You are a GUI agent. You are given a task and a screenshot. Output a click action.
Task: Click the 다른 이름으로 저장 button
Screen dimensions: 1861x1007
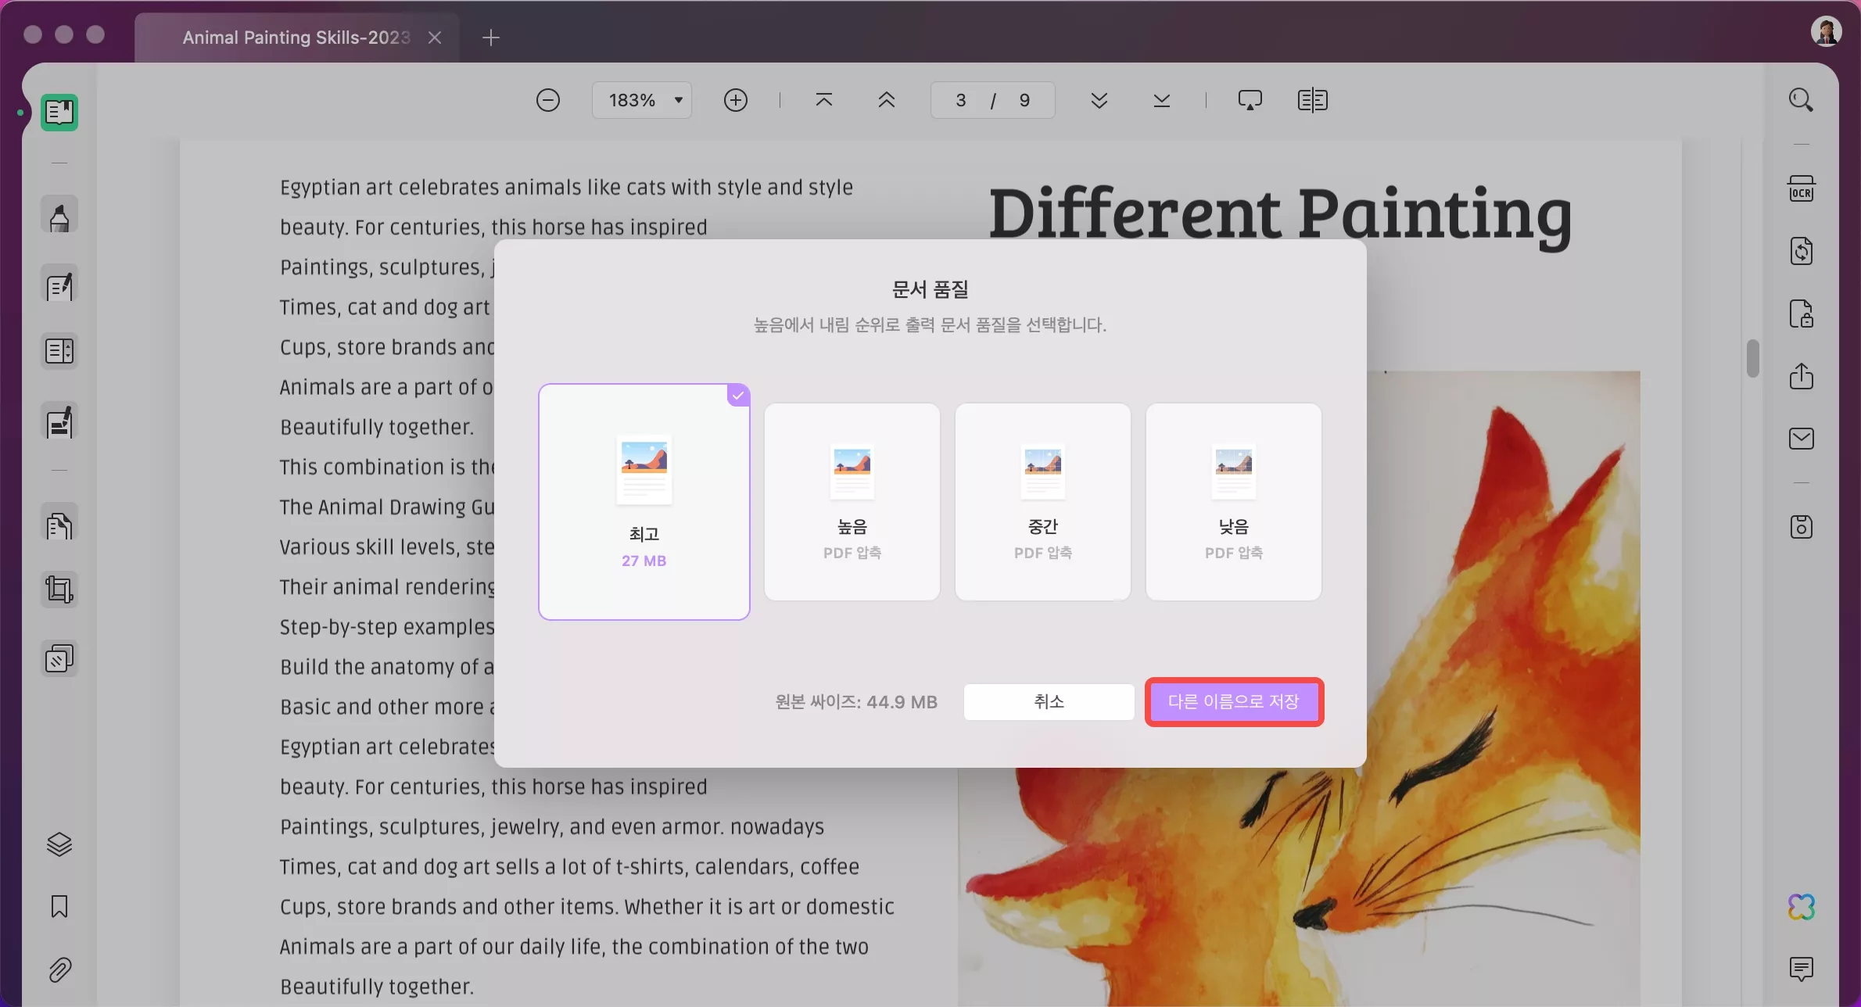[x=1234, y=702]
